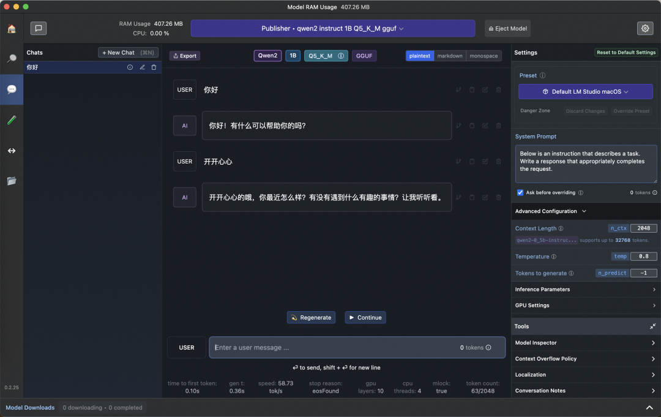Screen dimensions: 661x417
Task: Open the Default LM Studio macOS preset dropdown
Action: (x=585, y=91)
